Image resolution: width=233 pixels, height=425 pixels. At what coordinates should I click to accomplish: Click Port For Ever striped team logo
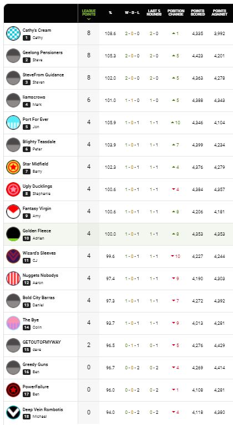click(13, 123)
